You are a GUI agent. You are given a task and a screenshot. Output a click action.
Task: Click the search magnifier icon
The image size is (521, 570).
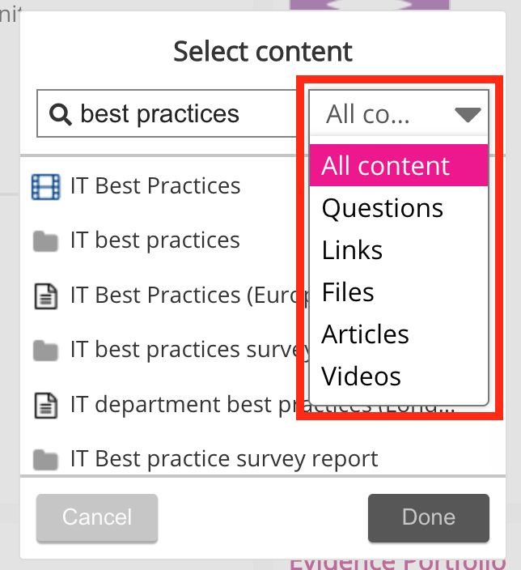(x=61, y=114)
